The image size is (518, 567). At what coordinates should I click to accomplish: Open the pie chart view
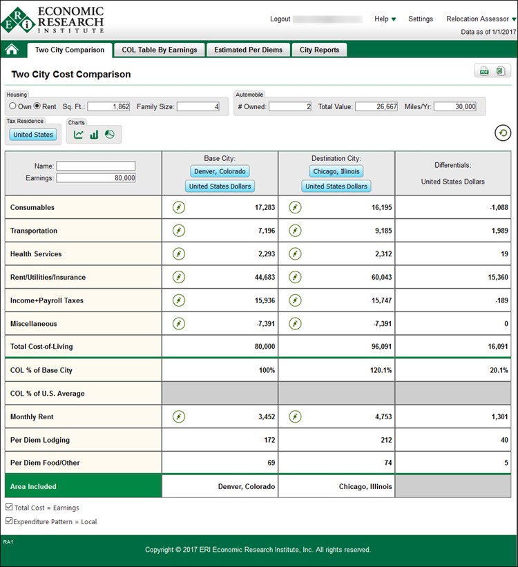click(109, 135)
